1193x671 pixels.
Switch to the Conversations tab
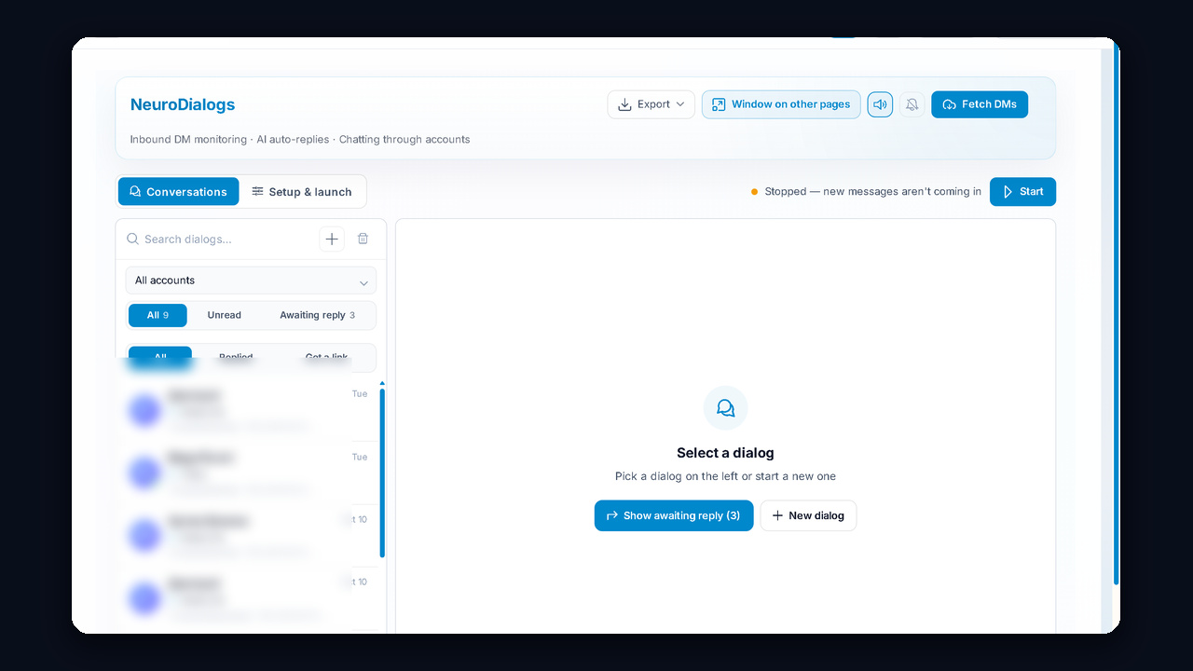click(178, 192)
